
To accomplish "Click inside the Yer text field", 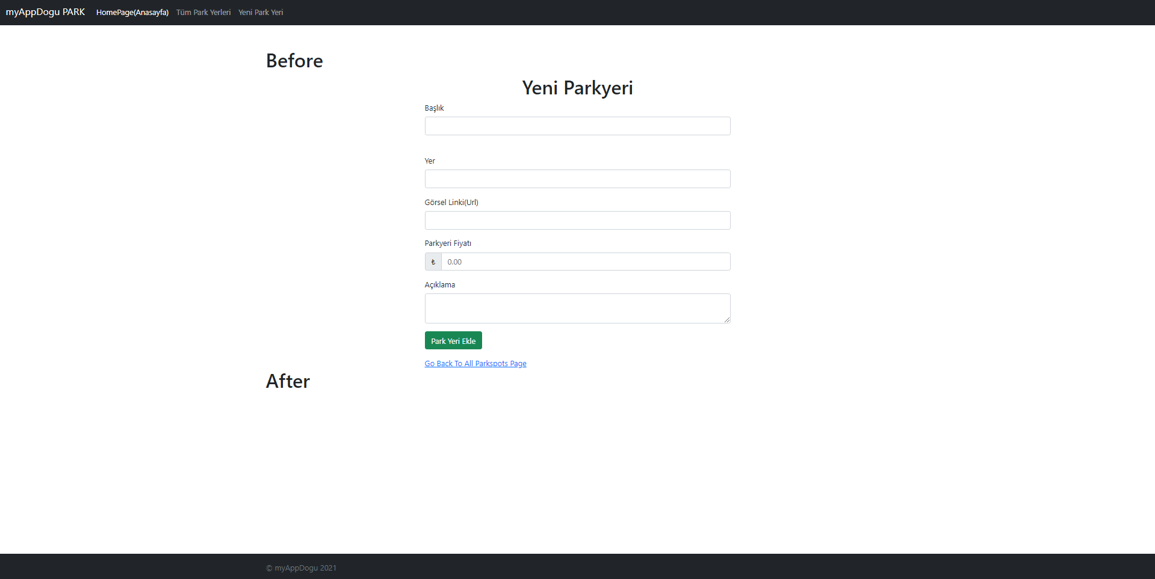I will (x=577, y=179).
